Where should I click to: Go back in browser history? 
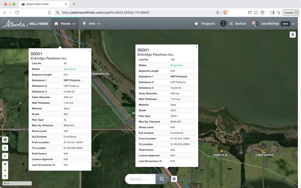5,13
